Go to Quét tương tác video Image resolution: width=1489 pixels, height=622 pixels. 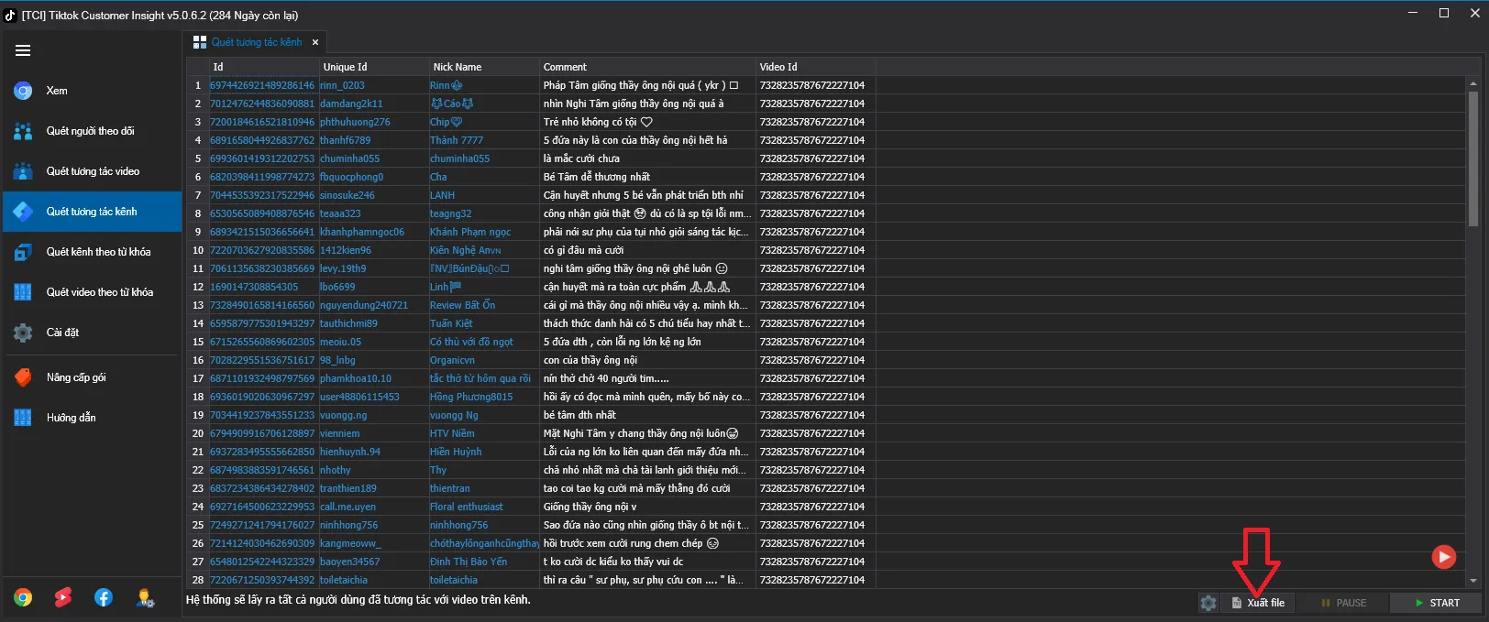coord(91,171)
